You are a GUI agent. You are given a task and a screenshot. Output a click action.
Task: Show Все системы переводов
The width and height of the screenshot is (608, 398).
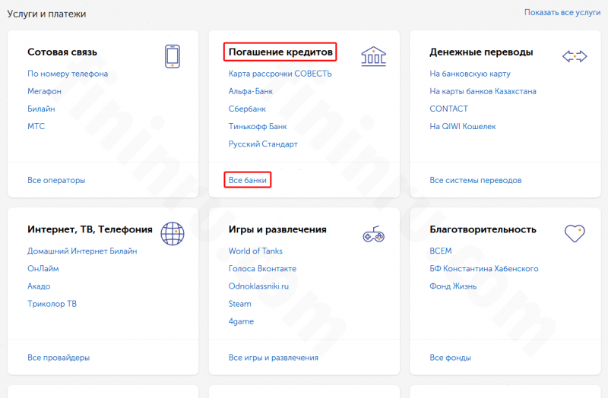click(476, 180)
